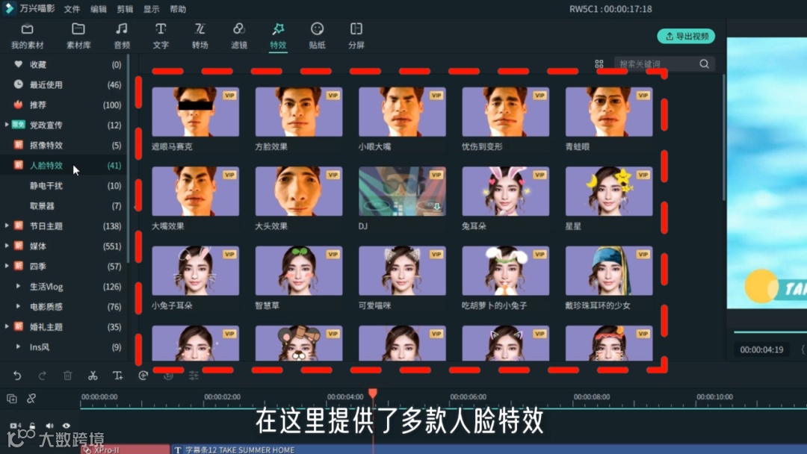The image size is (807, 454).
Task: Expand the 婚礼主题 category in the sidebar
Action: 7,327
